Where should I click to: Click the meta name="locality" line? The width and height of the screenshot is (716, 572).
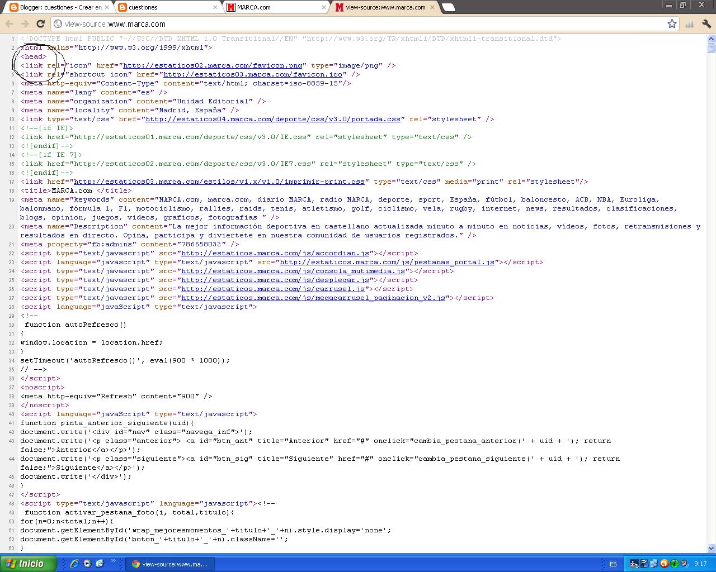(130, 110)
